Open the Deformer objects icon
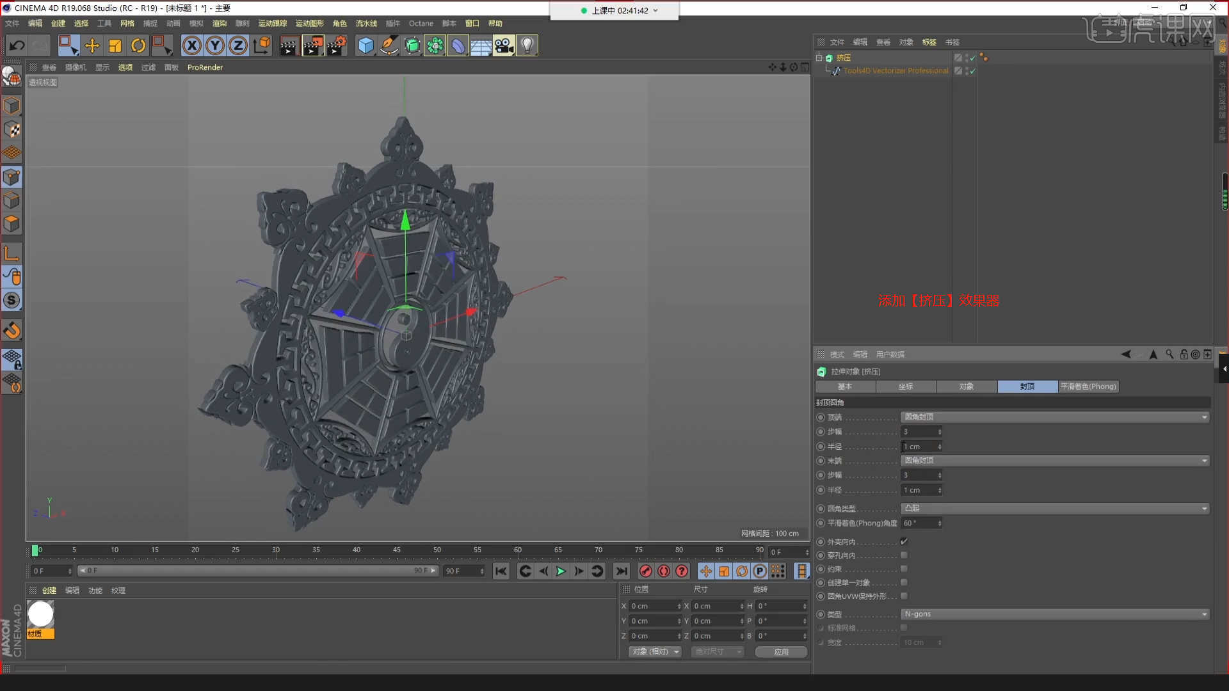 point(458,45)
